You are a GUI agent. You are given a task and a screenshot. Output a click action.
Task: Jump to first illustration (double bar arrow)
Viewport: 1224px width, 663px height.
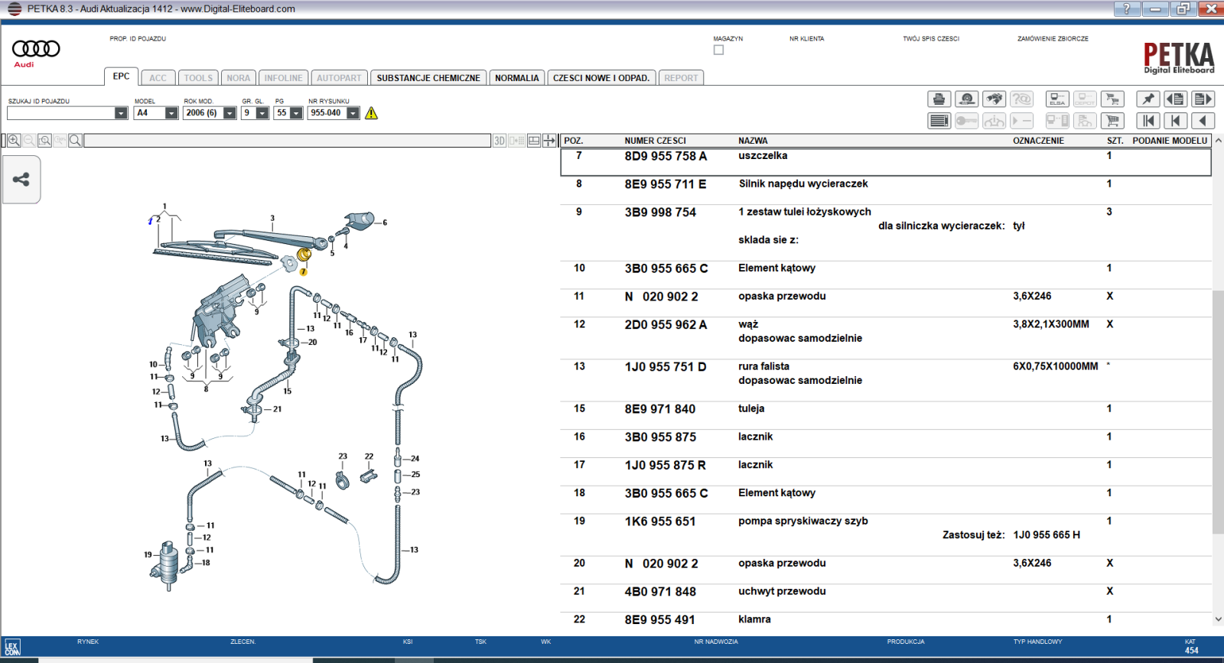pyautogui.click(x=1148, y=121)
